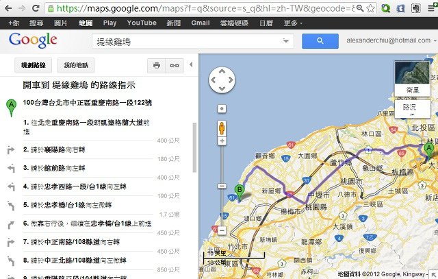Viewport: 438px width, 279px height.
Task: Click the zoom slider handle
Action: point(222,186)
